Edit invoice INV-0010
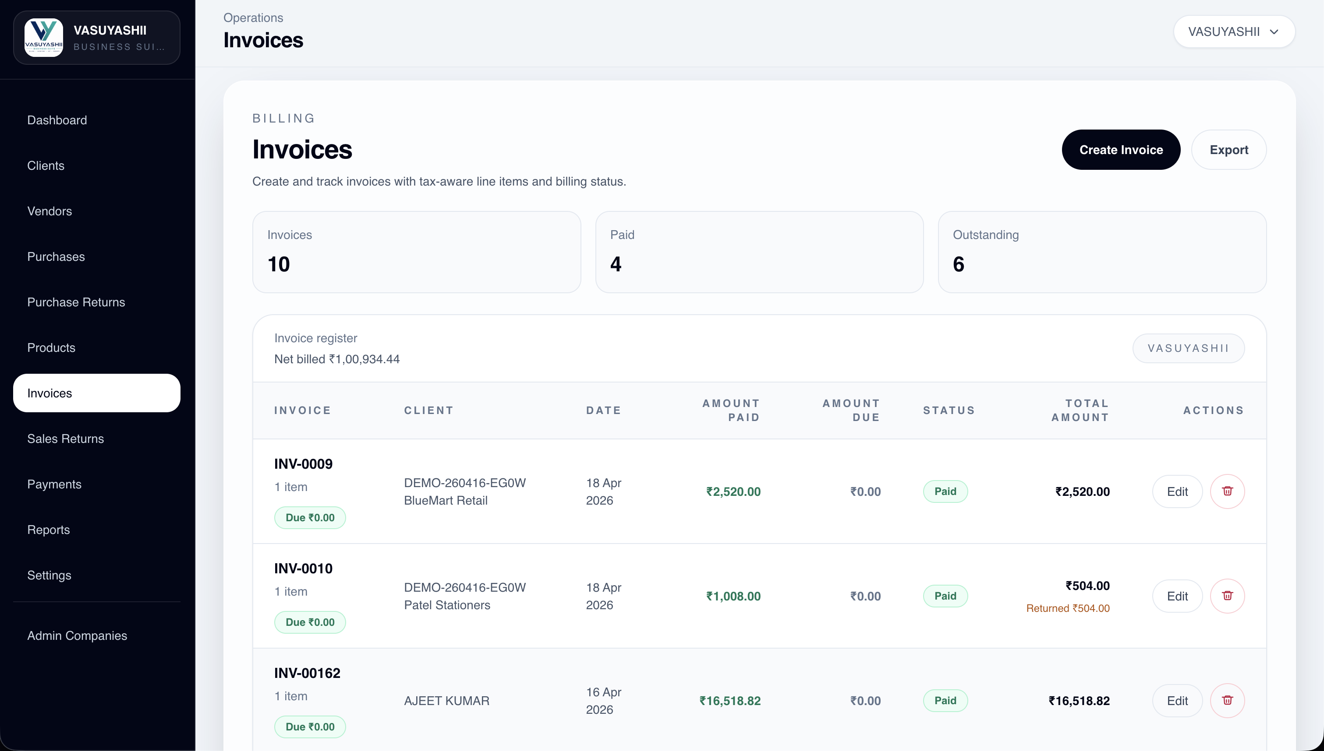 coord(1177,596)
